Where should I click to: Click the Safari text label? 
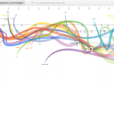[72, 43]
